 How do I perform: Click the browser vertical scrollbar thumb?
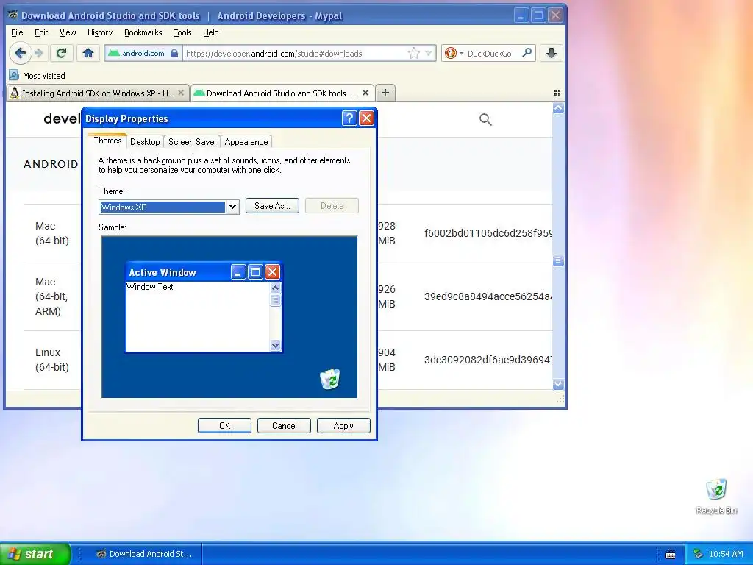[x=558, y=261]
